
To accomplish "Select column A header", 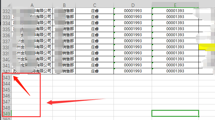I will point(32,5).
